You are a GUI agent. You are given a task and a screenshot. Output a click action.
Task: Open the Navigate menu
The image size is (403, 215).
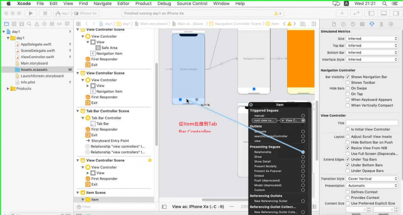tap(103, 4)
